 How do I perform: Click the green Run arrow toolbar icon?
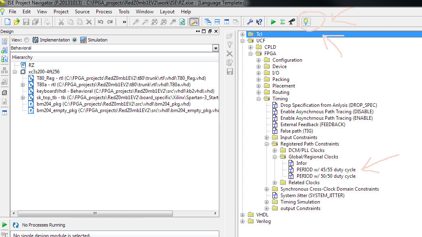(x=273, y=22)
